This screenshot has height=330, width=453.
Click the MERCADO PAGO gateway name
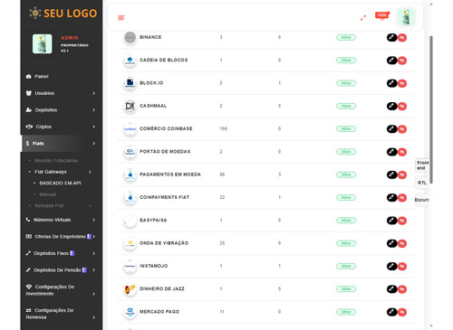coord(159,312)
